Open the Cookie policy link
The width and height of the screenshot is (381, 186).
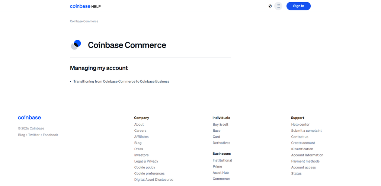(145, 167)
